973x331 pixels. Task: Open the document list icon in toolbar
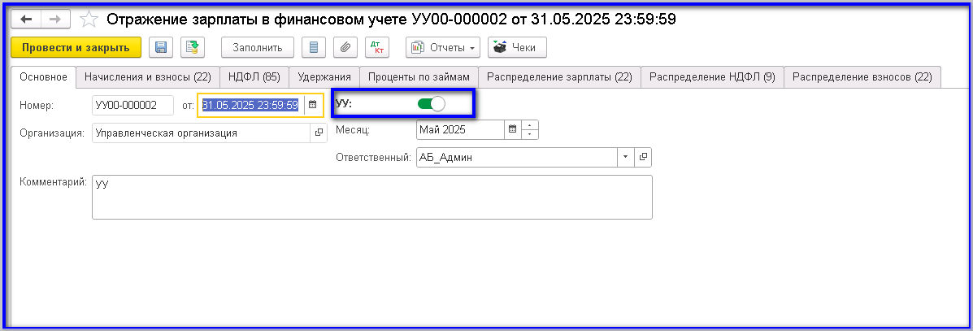tap(314, 48)
